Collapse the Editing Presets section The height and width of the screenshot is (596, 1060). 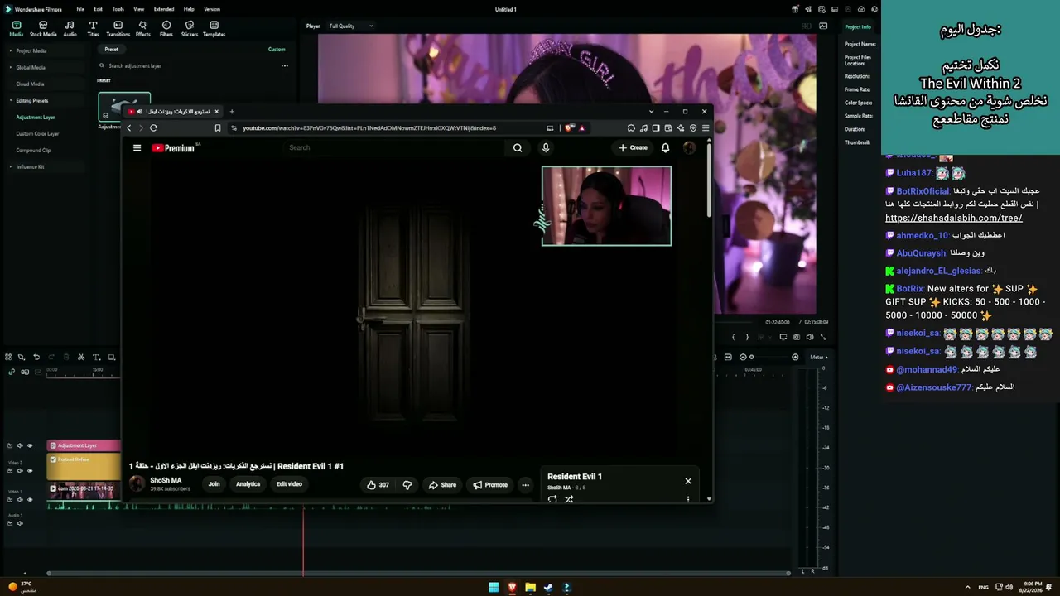pyautogui.click(x=11, y=100)
